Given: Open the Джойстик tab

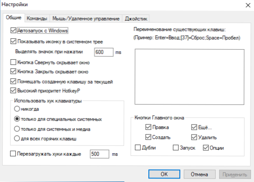Looking at the screenshot, I should [136, 19].
